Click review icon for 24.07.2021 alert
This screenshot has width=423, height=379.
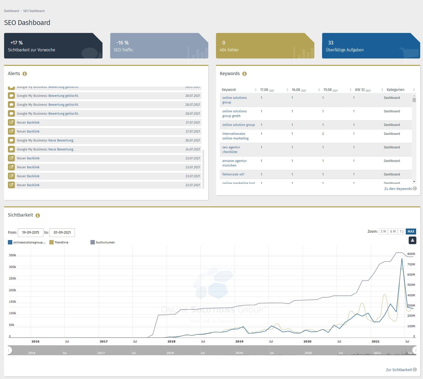pos(11,149)
